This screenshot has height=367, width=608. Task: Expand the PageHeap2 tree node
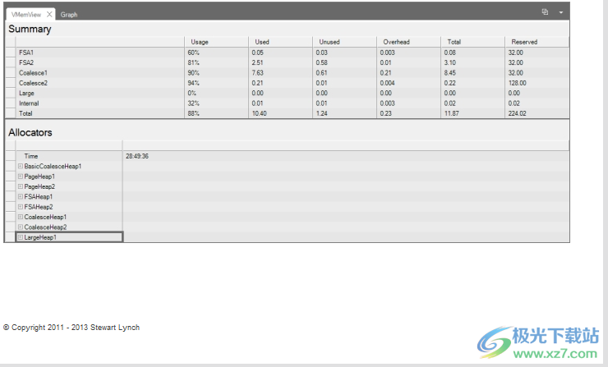pyautogui.click(x=21, y=186)
